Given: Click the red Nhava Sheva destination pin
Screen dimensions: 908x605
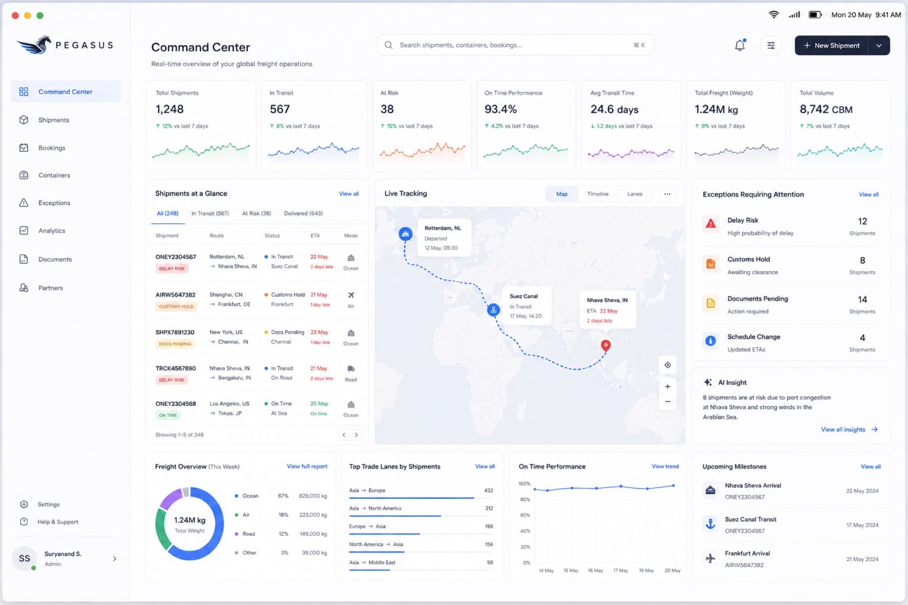Looking at the screenshot, I should (x=606, y=345).
